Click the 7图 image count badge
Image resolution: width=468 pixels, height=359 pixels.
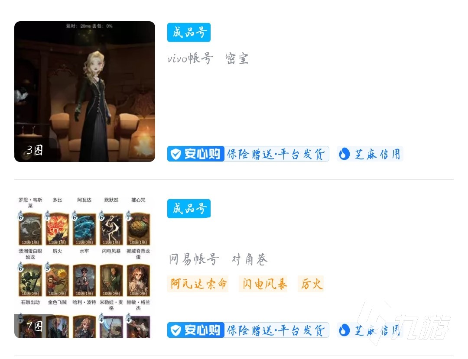35,326
